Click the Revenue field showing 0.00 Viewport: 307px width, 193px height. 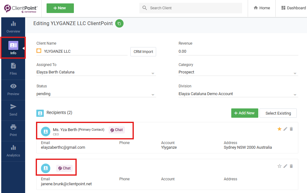pos(238,51)
